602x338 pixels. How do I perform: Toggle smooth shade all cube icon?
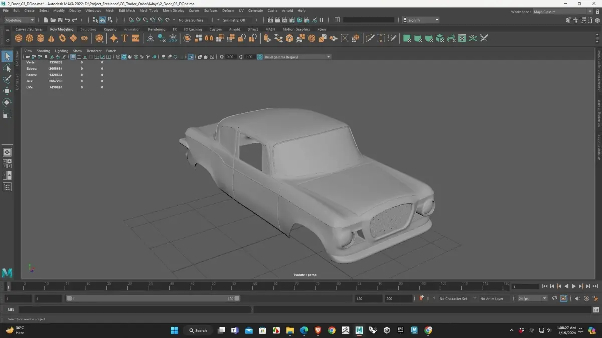(124, 57)
